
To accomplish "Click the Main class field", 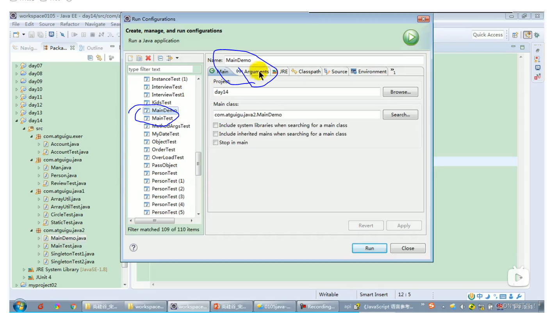I will point(297,115).
